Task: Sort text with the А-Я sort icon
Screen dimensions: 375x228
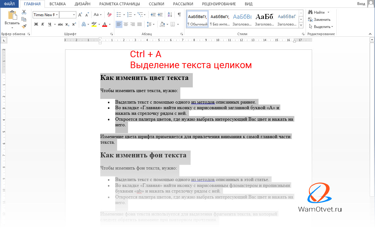Action: [x=170, y=15]
